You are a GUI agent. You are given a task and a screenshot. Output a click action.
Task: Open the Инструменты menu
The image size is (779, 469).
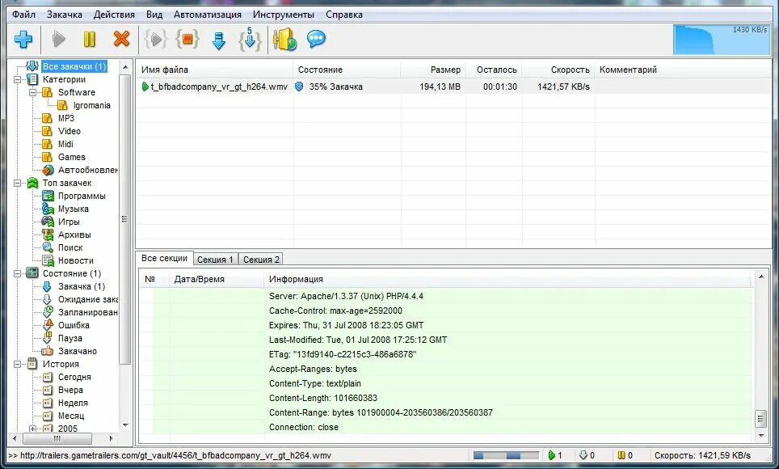pyautogui.click(x=284, y=15)
